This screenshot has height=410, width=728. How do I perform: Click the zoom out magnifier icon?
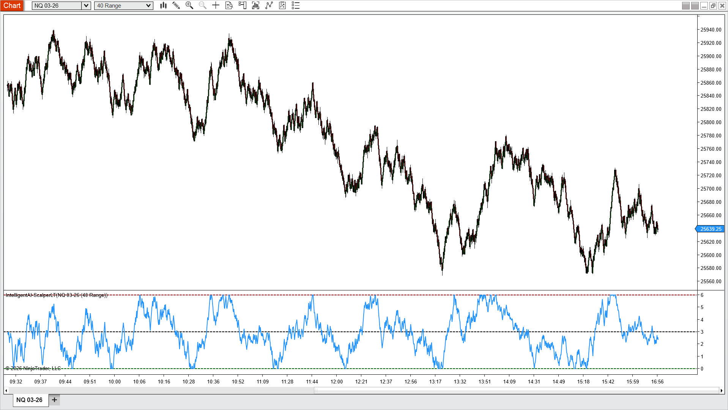click(x=202, y=5)
